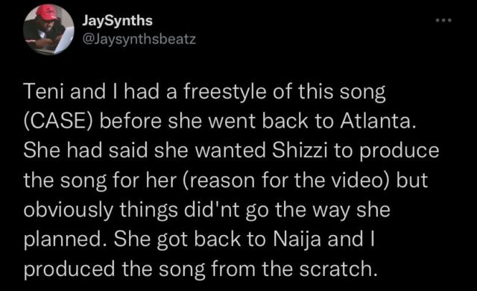Viewport: 477px width, 291px height.
Task: Open the three-dot more options menu
Action: (443, 20)
